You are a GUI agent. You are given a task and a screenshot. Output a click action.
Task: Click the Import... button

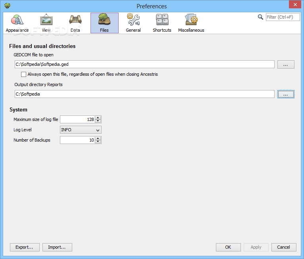(x=57, y=247)
